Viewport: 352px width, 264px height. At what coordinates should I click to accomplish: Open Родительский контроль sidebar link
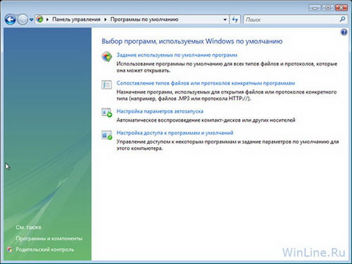(45, 249)
